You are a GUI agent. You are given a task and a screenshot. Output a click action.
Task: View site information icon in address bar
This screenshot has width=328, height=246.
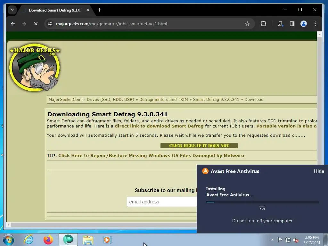tap(50, 24)
